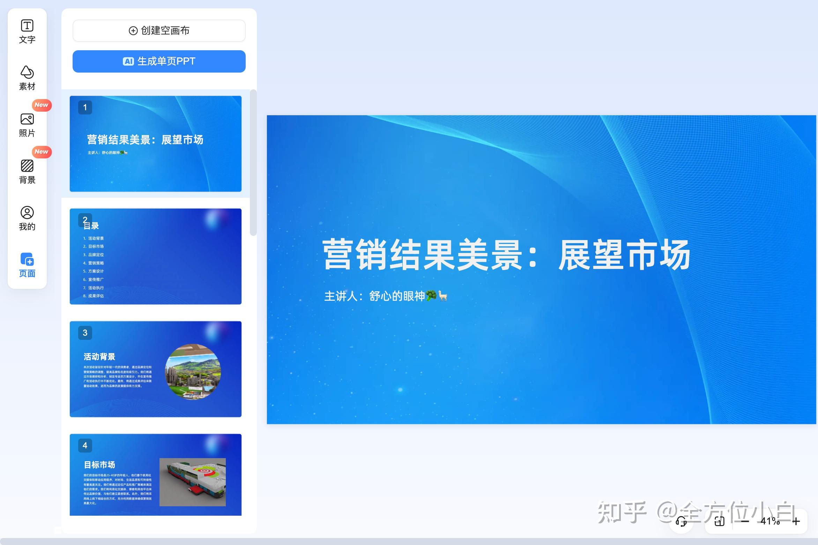This screenshot has width=818, height=545.
Task: Open the 素材 materials panel
Action: [x=27, y=78]
